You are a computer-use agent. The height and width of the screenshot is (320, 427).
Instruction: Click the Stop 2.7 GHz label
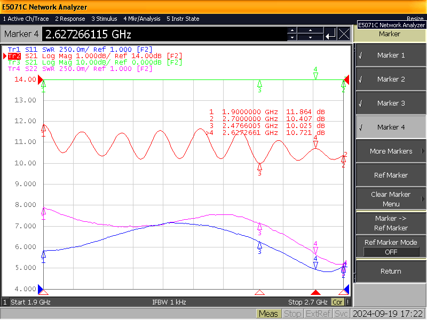tap(308, 302)
